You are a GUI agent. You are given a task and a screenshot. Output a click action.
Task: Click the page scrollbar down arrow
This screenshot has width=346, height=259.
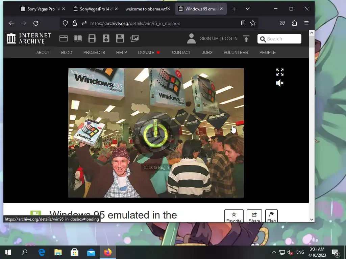(x=312, y=219)
